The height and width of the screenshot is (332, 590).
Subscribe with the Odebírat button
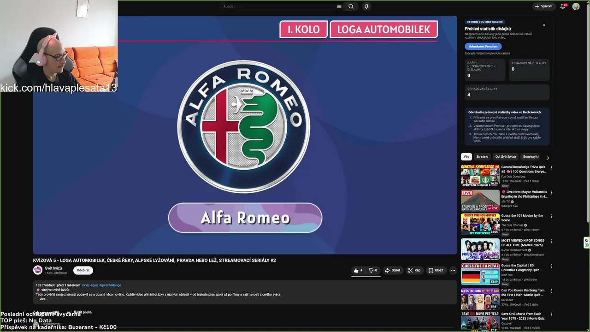coord(83,270)
